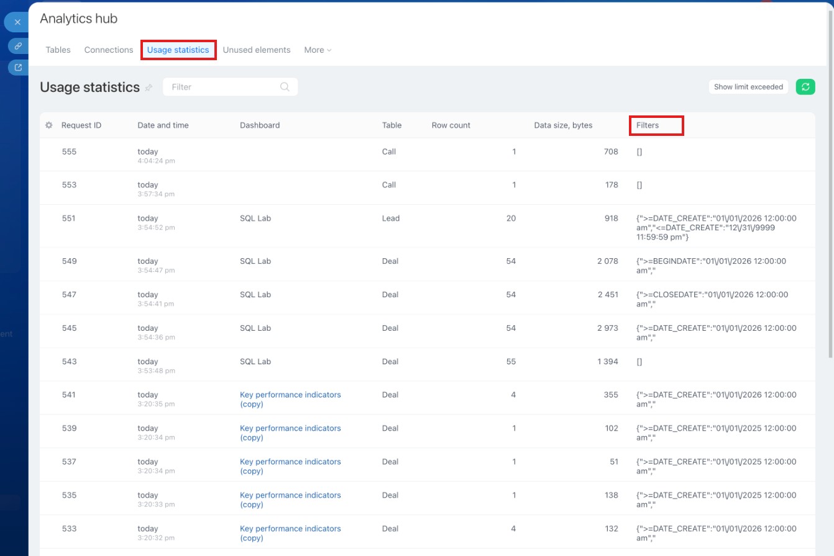The width and height of the screenshot is (834, 556).
Task: Click the Filters column header
Action: 648,125
